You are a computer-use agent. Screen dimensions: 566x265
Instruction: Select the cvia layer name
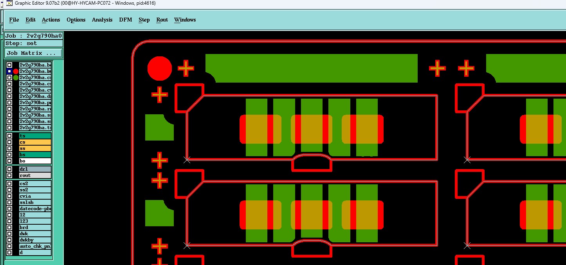coord(35,196)
